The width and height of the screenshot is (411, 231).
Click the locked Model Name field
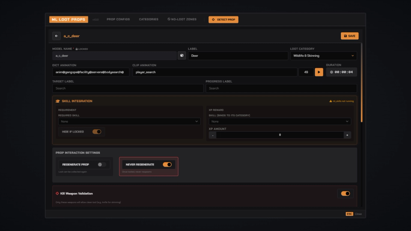[115, 56]
